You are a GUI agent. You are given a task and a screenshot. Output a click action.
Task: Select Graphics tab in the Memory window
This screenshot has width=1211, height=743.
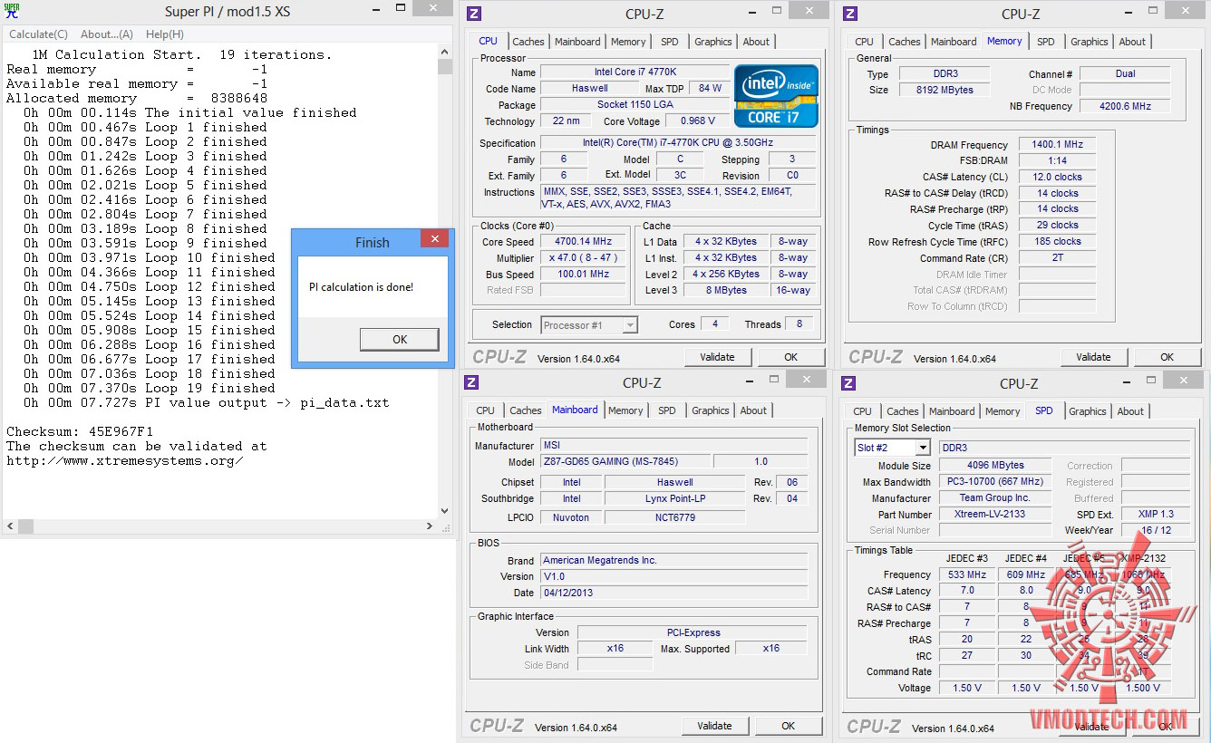pos(1089,42)
